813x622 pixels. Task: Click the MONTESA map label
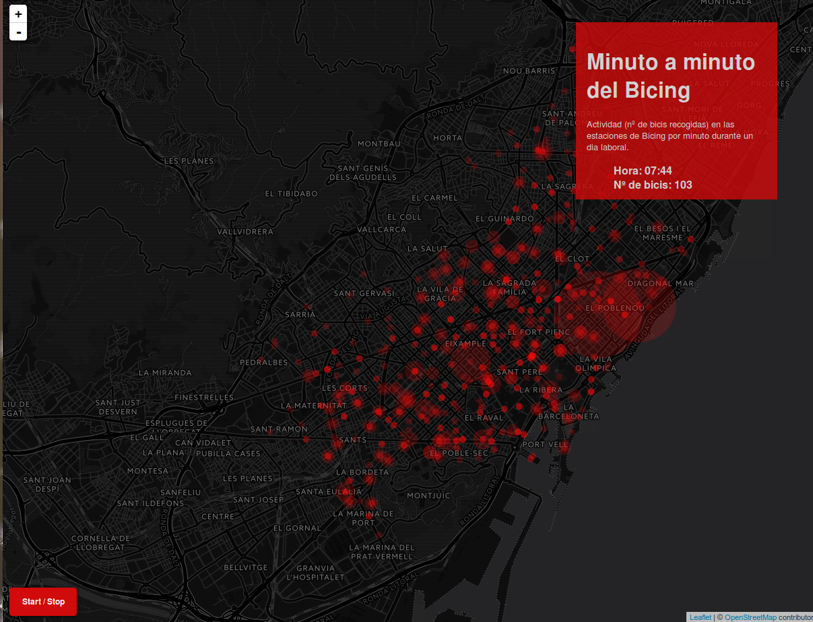(148, 471)
